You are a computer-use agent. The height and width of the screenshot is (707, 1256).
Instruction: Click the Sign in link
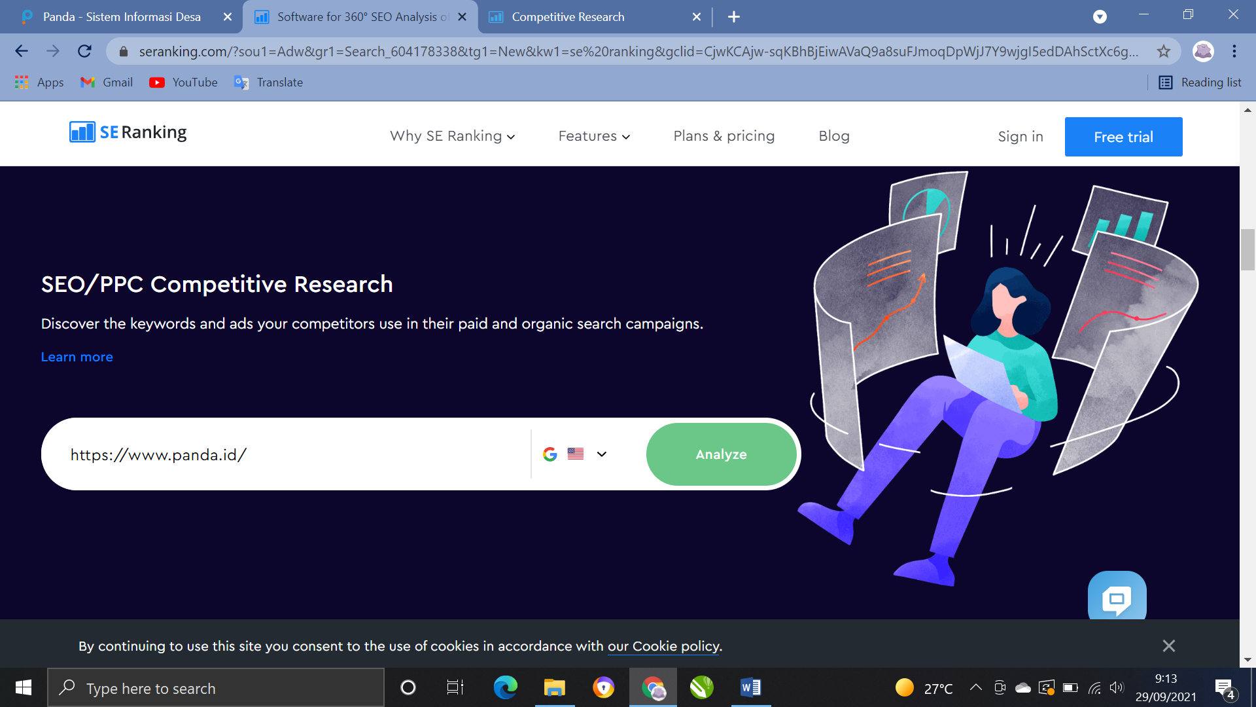tap(1020, 137)
